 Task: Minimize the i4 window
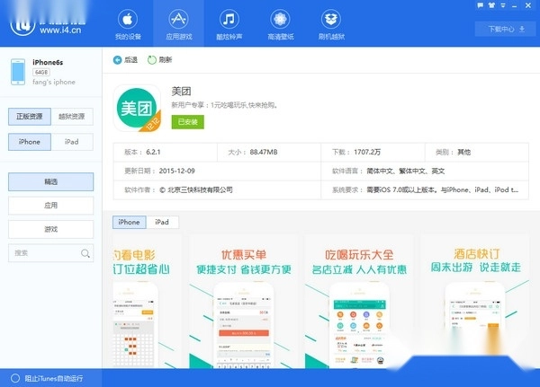tap(515, 6)
